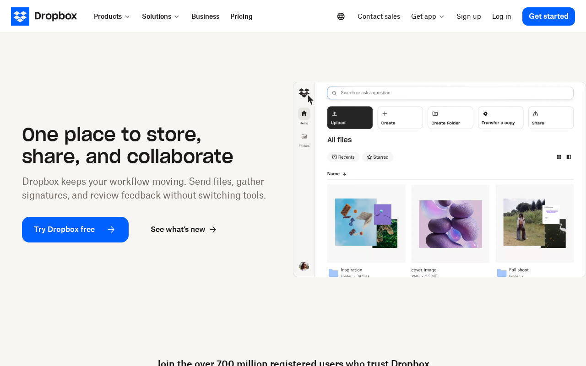
Task: Expand the Solutions dropdown menu
Action: pos(161,16)
